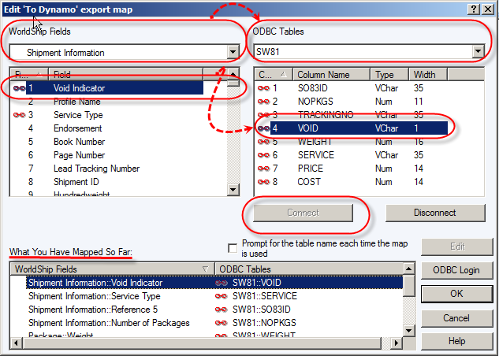
Task: Click link icon before SW81::NOPKGS mapping
Action: point(222,323)
